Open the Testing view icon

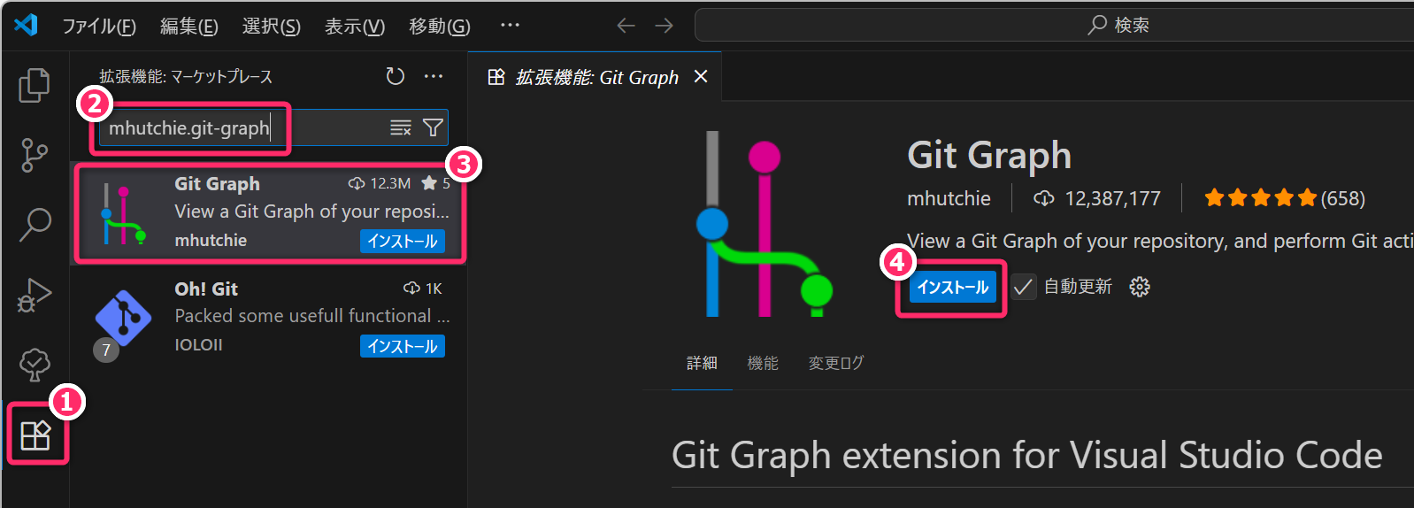(x=35, y=364)
